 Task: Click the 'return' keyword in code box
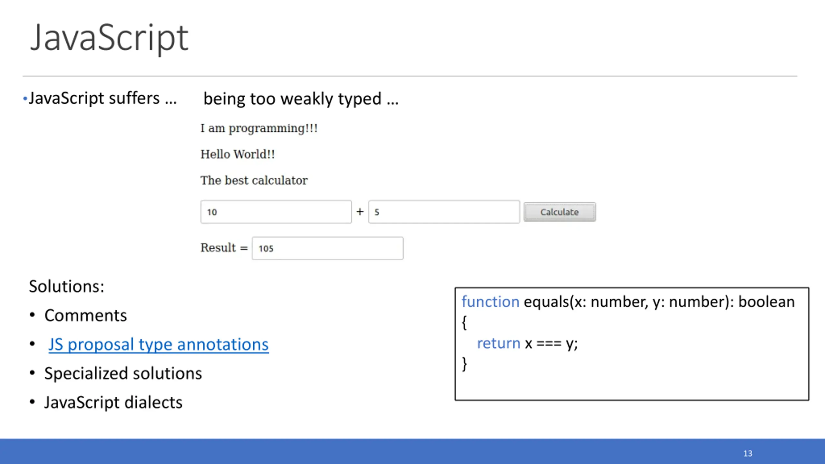[499, 343]
